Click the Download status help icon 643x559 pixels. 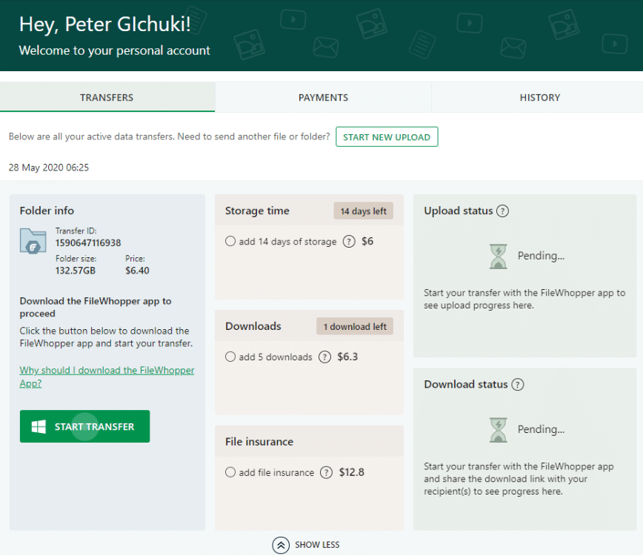(518, 385)
